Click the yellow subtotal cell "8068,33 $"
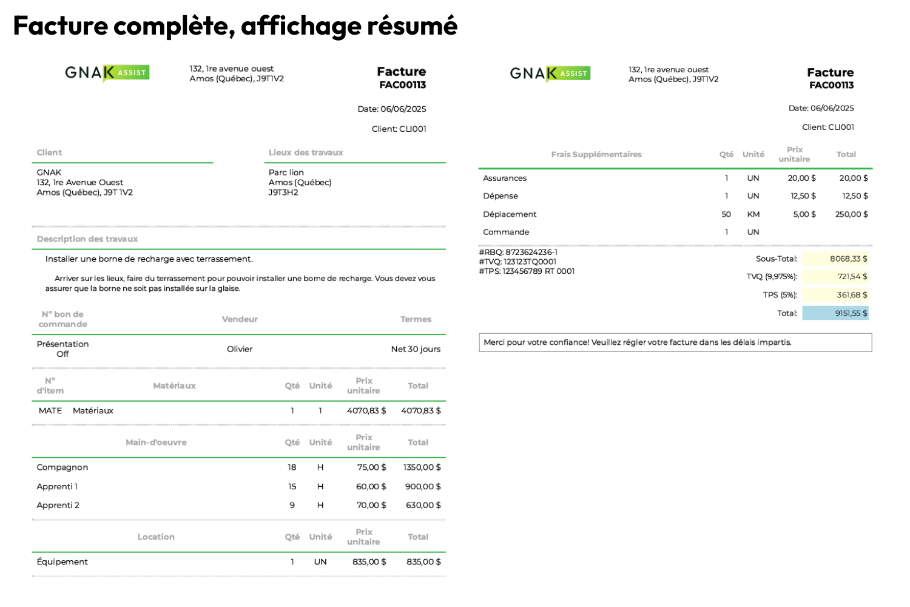 835,259
